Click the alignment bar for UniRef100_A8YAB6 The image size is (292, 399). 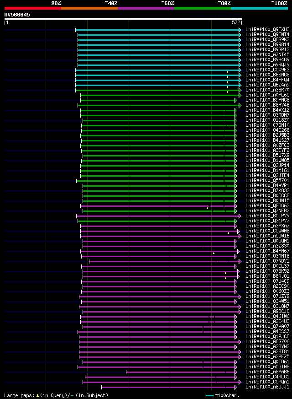(180, 372)
